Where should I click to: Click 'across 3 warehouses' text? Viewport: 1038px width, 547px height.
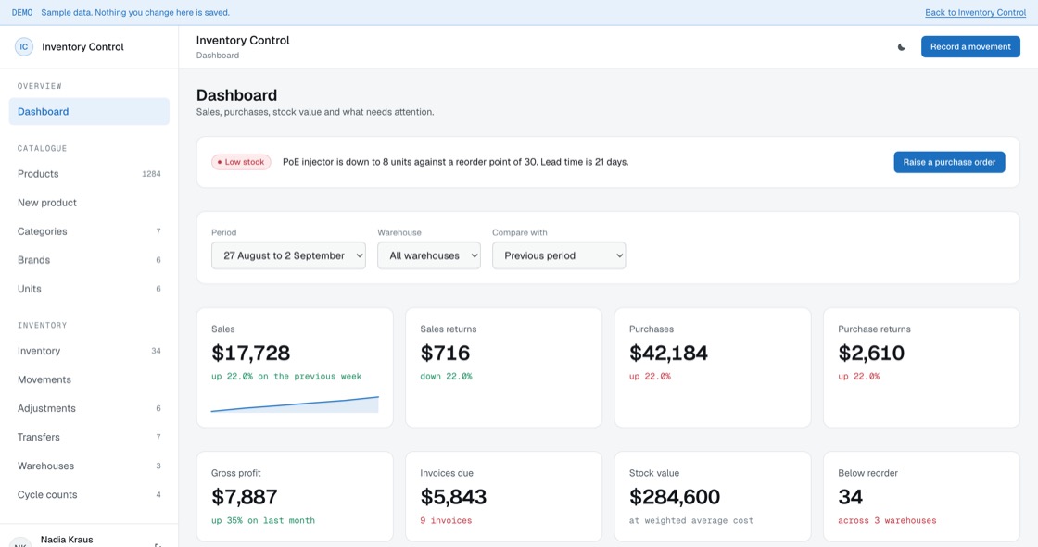click(887, 520)
